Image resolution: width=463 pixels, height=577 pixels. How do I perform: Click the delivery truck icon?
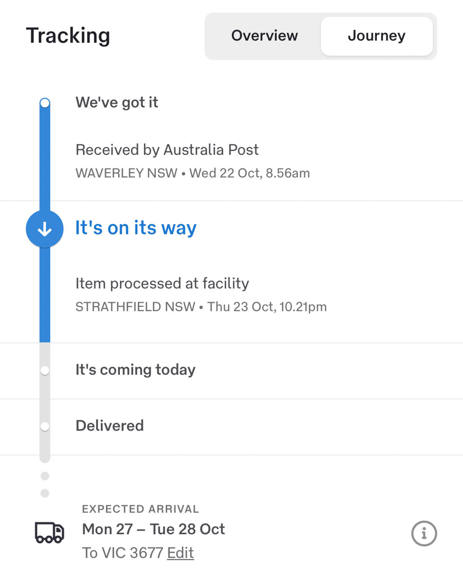click(x=50, y=532)
